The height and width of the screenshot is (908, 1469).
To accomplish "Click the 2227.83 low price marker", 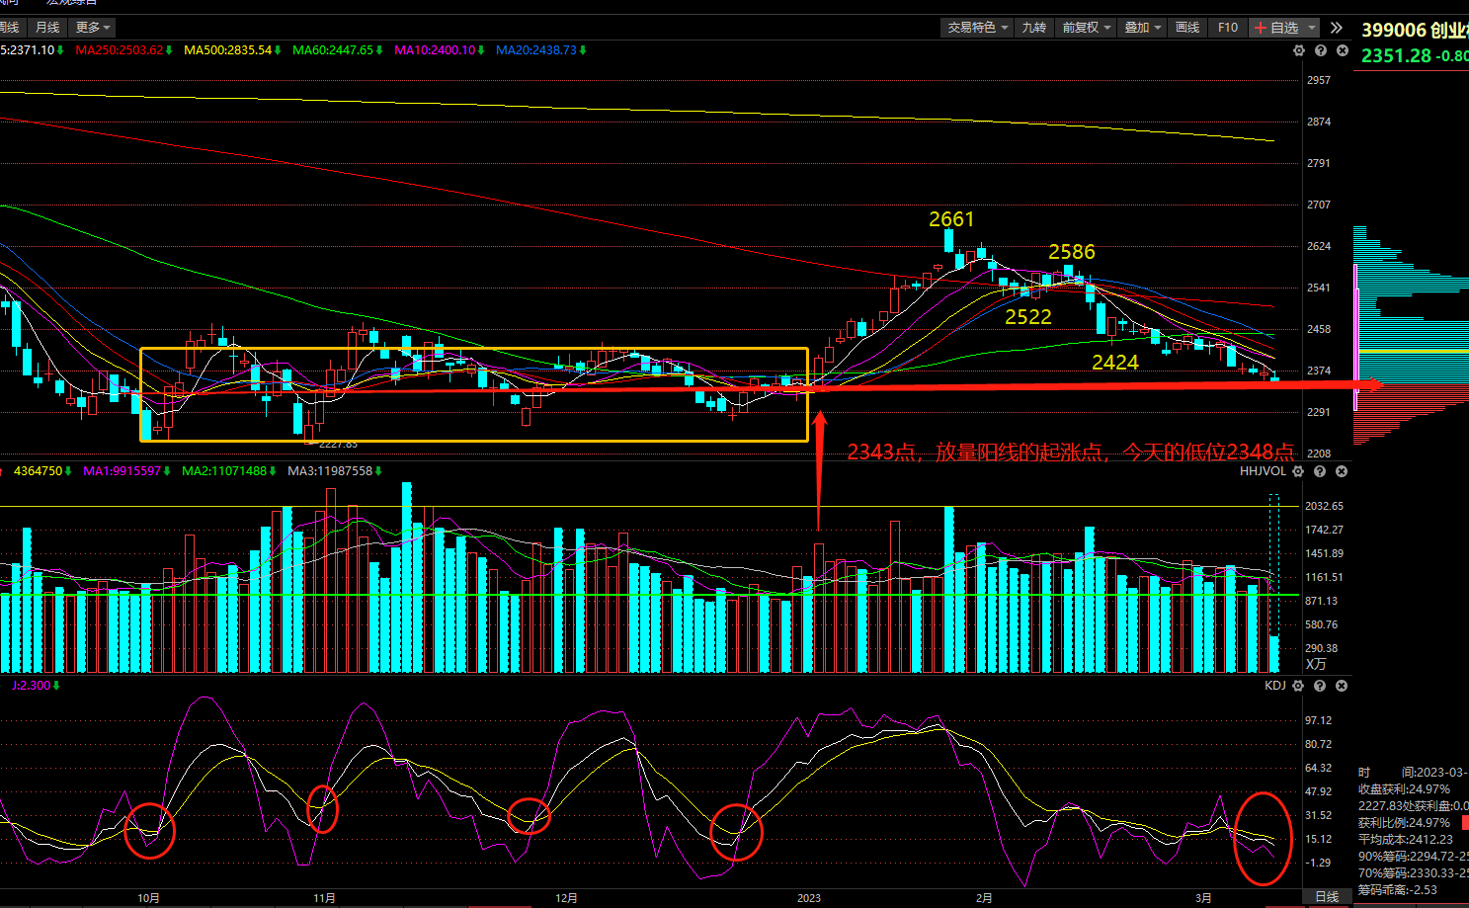I will tap(338, 445).
